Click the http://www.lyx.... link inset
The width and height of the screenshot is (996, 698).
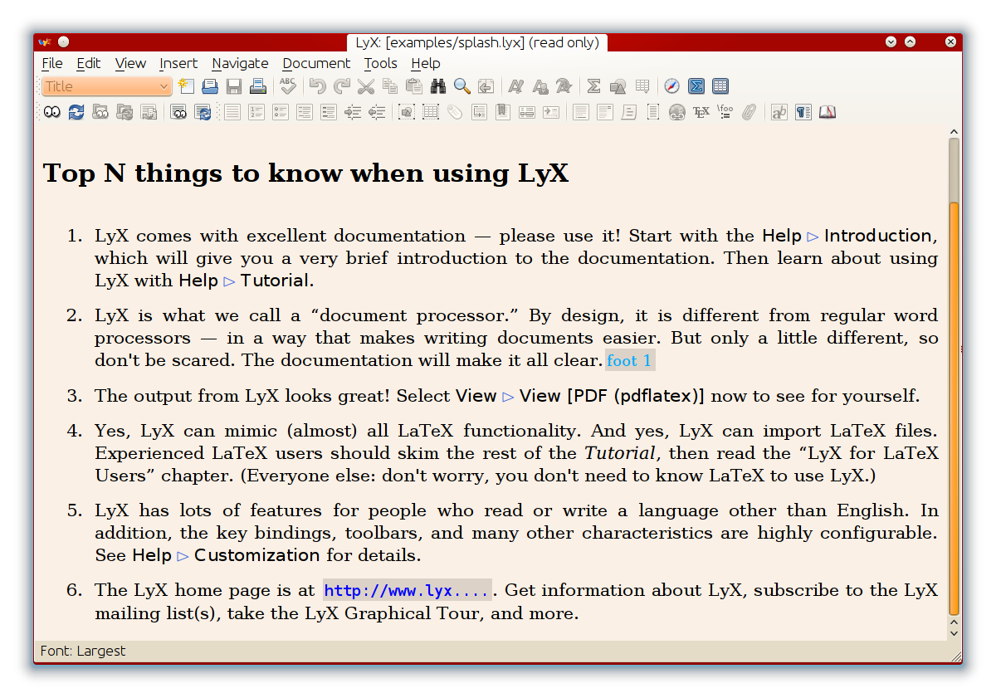click(x=408, y=591)
